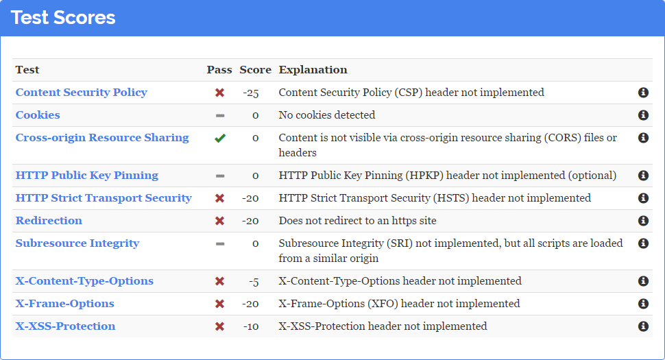Open info icon for X-Frame-Options row
This screenshot has width=665, height=360.
tap(643, 304)
